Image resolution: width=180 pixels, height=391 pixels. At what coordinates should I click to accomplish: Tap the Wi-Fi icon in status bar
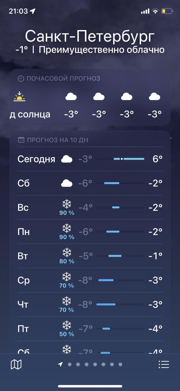[155, 11]
